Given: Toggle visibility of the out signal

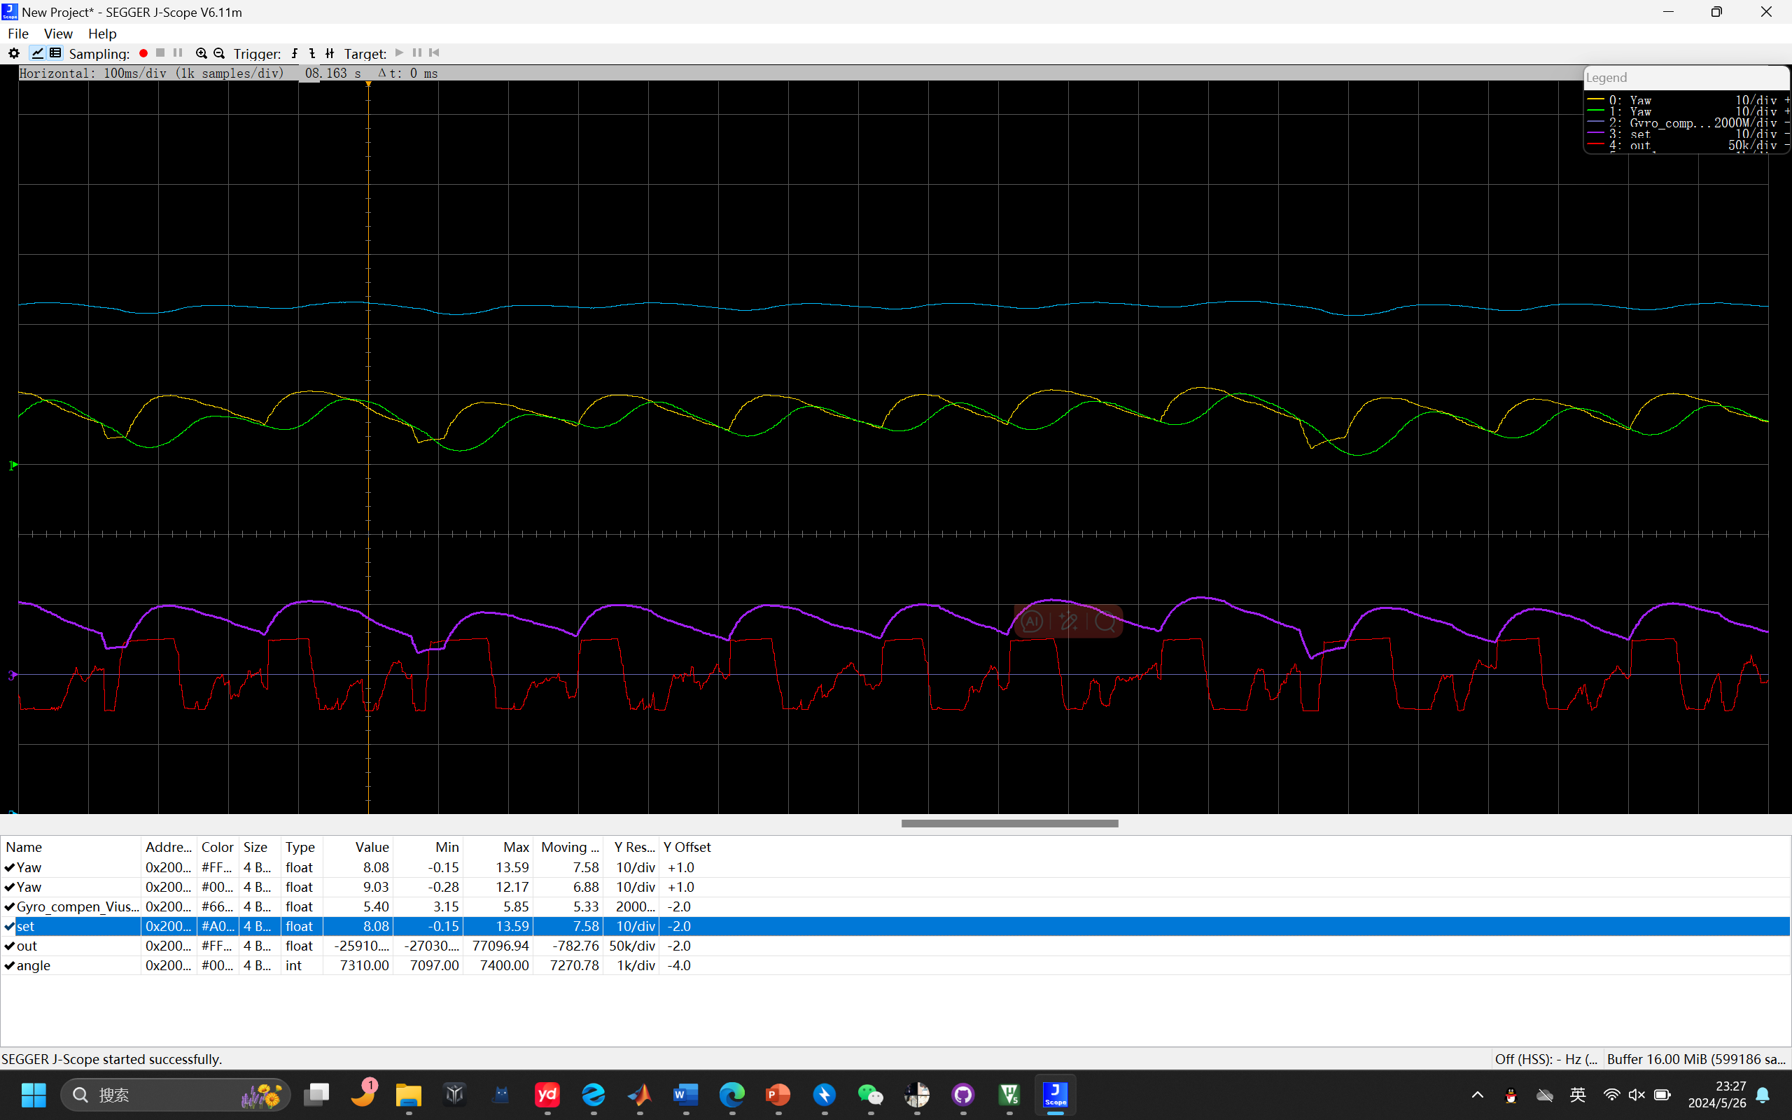Looking at the screenshot, I should 10,946.
